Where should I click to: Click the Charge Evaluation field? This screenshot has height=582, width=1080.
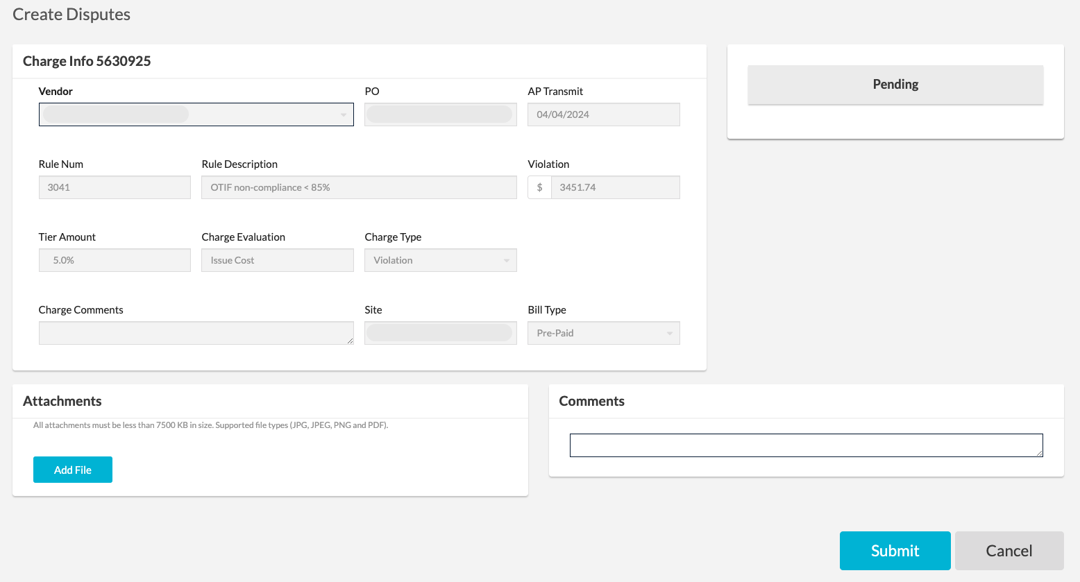tap(277, 260)
